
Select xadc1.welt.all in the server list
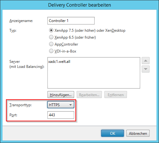(59, 62)
